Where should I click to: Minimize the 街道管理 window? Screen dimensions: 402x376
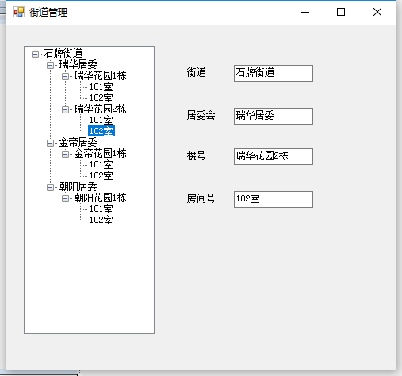pyautogui.click(x=305, y=12)
